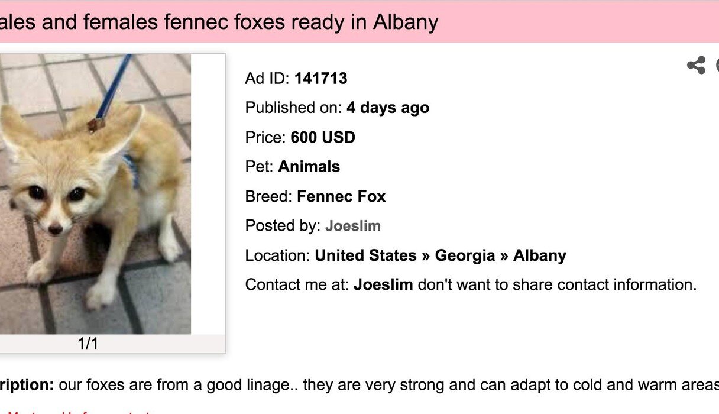This screenshot has width=719, height=414.
Task: Click the 600 USD price value
Action: point(323,138)
